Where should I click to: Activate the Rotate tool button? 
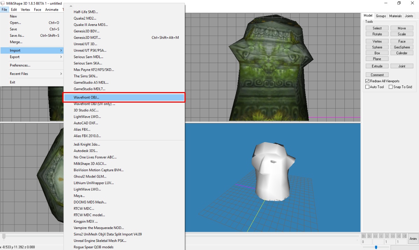377,34
